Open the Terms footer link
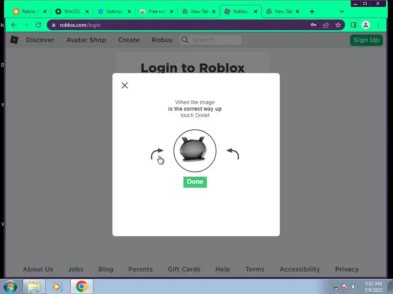 click(x=255, y=269)
